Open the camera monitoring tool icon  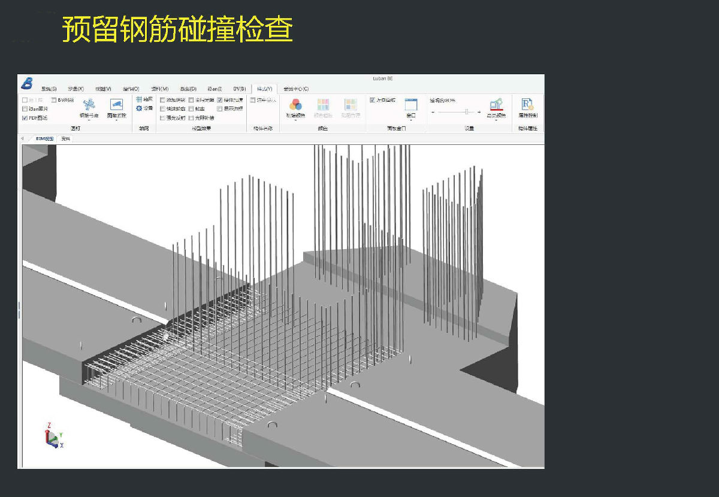(116, 104)
